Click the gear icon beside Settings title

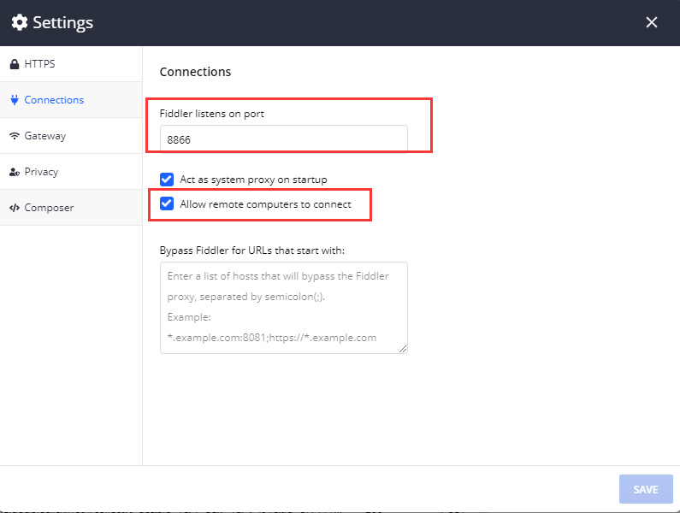point(19,22)
